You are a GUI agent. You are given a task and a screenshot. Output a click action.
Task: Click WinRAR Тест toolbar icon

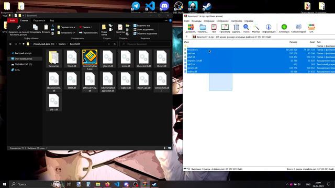[x=214, y=28]
